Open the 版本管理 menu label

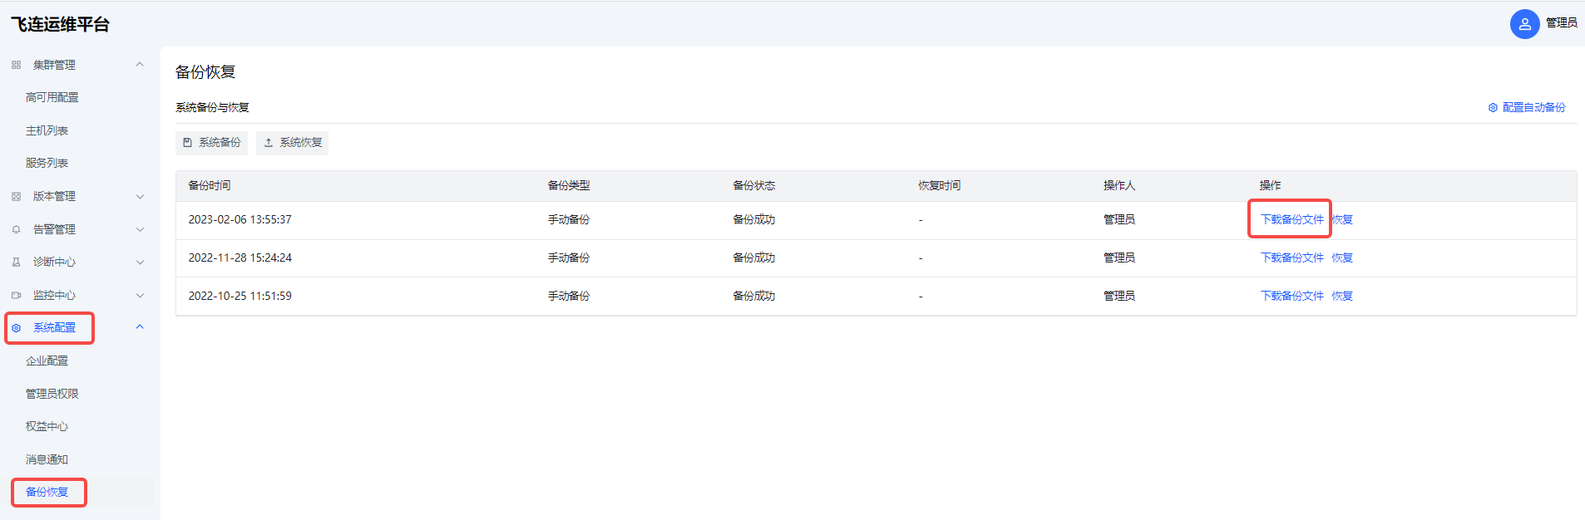[54, 197]
